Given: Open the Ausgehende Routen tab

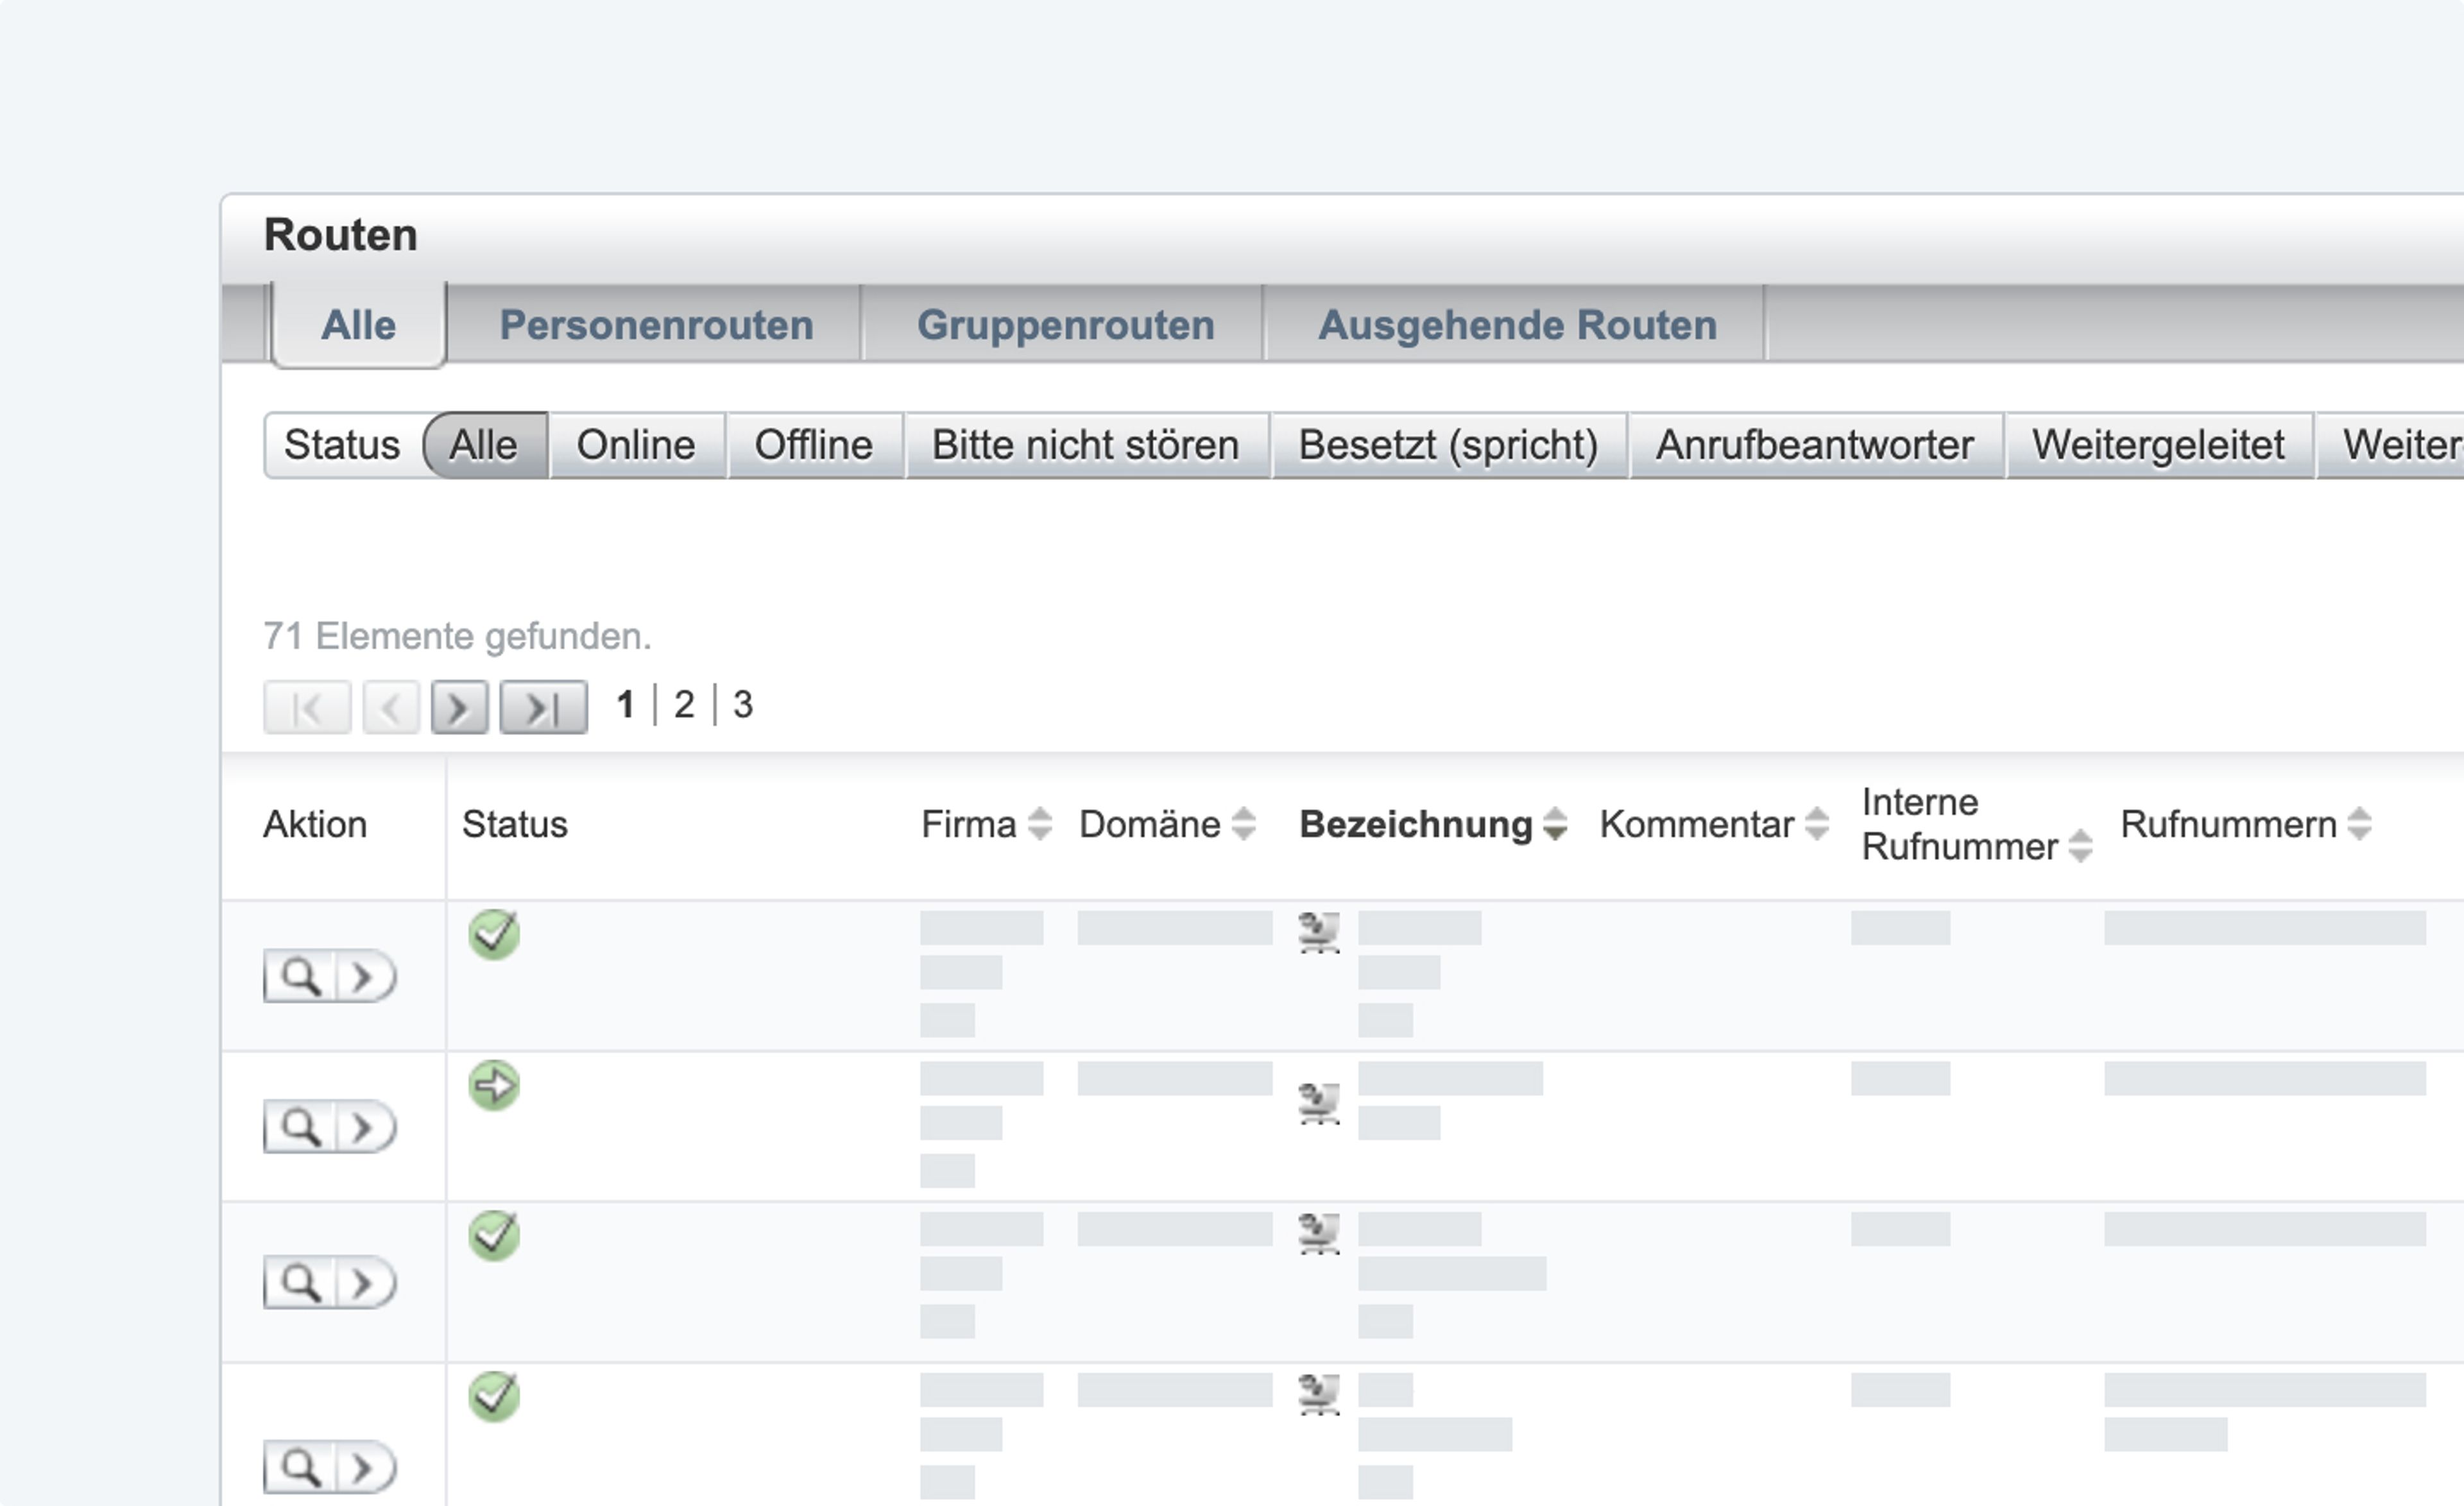Looking at the screenshot, I should click(x=1516, y=325).
